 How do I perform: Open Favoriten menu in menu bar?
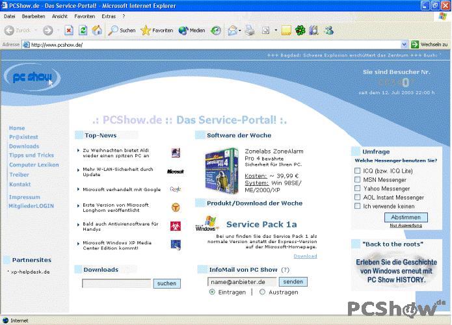pyautogui.click(x=85, y=16)
